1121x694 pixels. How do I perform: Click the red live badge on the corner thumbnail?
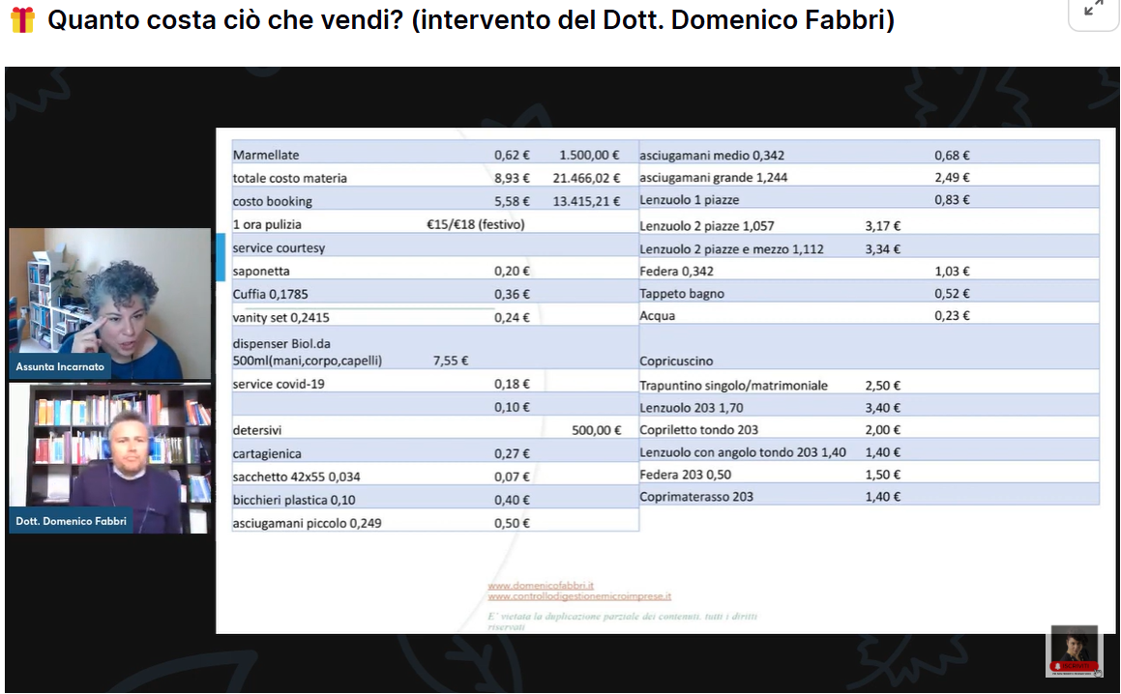pos(1074,666)
